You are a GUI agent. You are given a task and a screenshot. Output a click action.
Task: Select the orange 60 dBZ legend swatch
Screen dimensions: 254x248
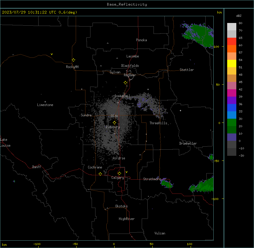pos(232,49)
